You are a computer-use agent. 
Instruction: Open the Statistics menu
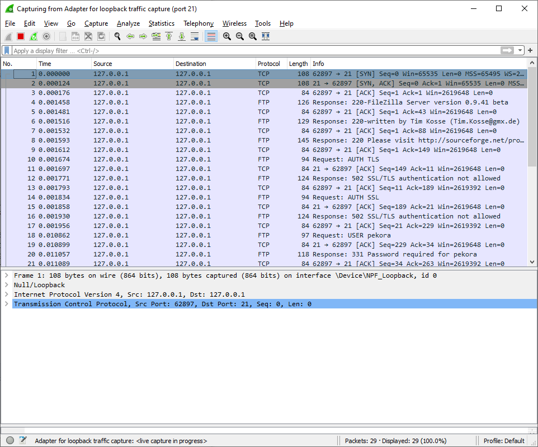pyautogui.click(x=162, y=23)
